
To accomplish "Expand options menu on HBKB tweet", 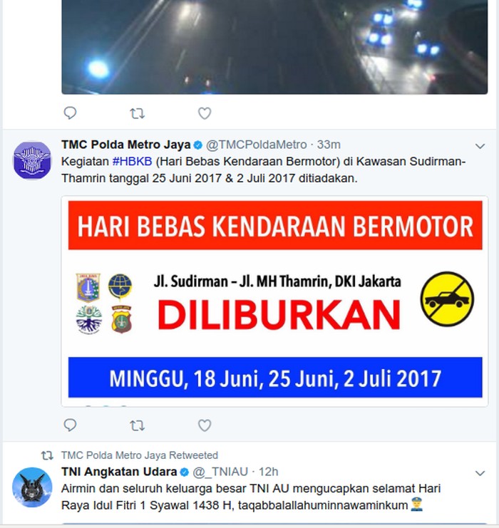I will pos(480,146).
